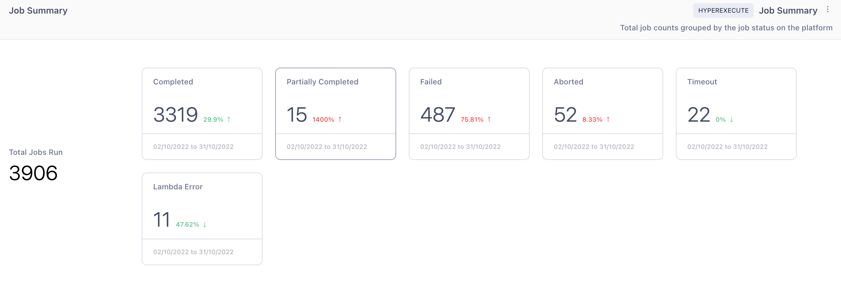Image resolution: width=841 pixels, height=287 pixels.
Task: Click red up arrow beside 75.81%
Action: click(x=489, y=119)
